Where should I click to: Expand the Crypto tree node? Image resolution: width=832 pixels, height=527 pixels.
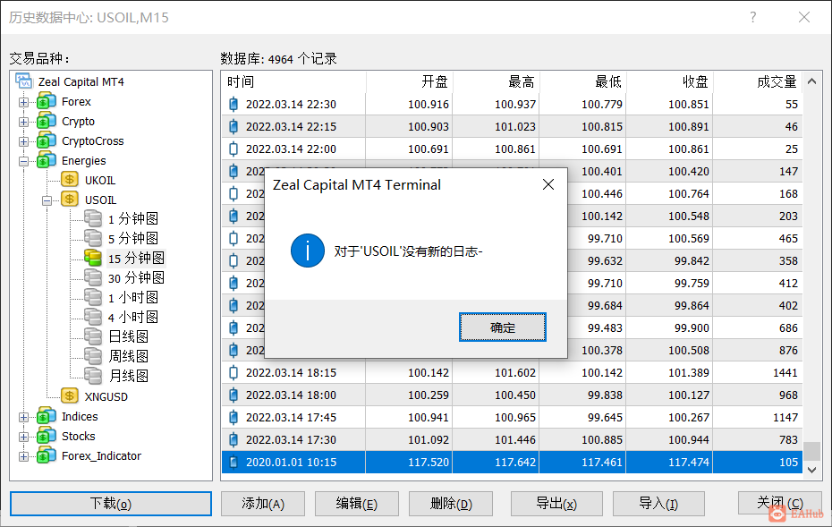point(23,122)
